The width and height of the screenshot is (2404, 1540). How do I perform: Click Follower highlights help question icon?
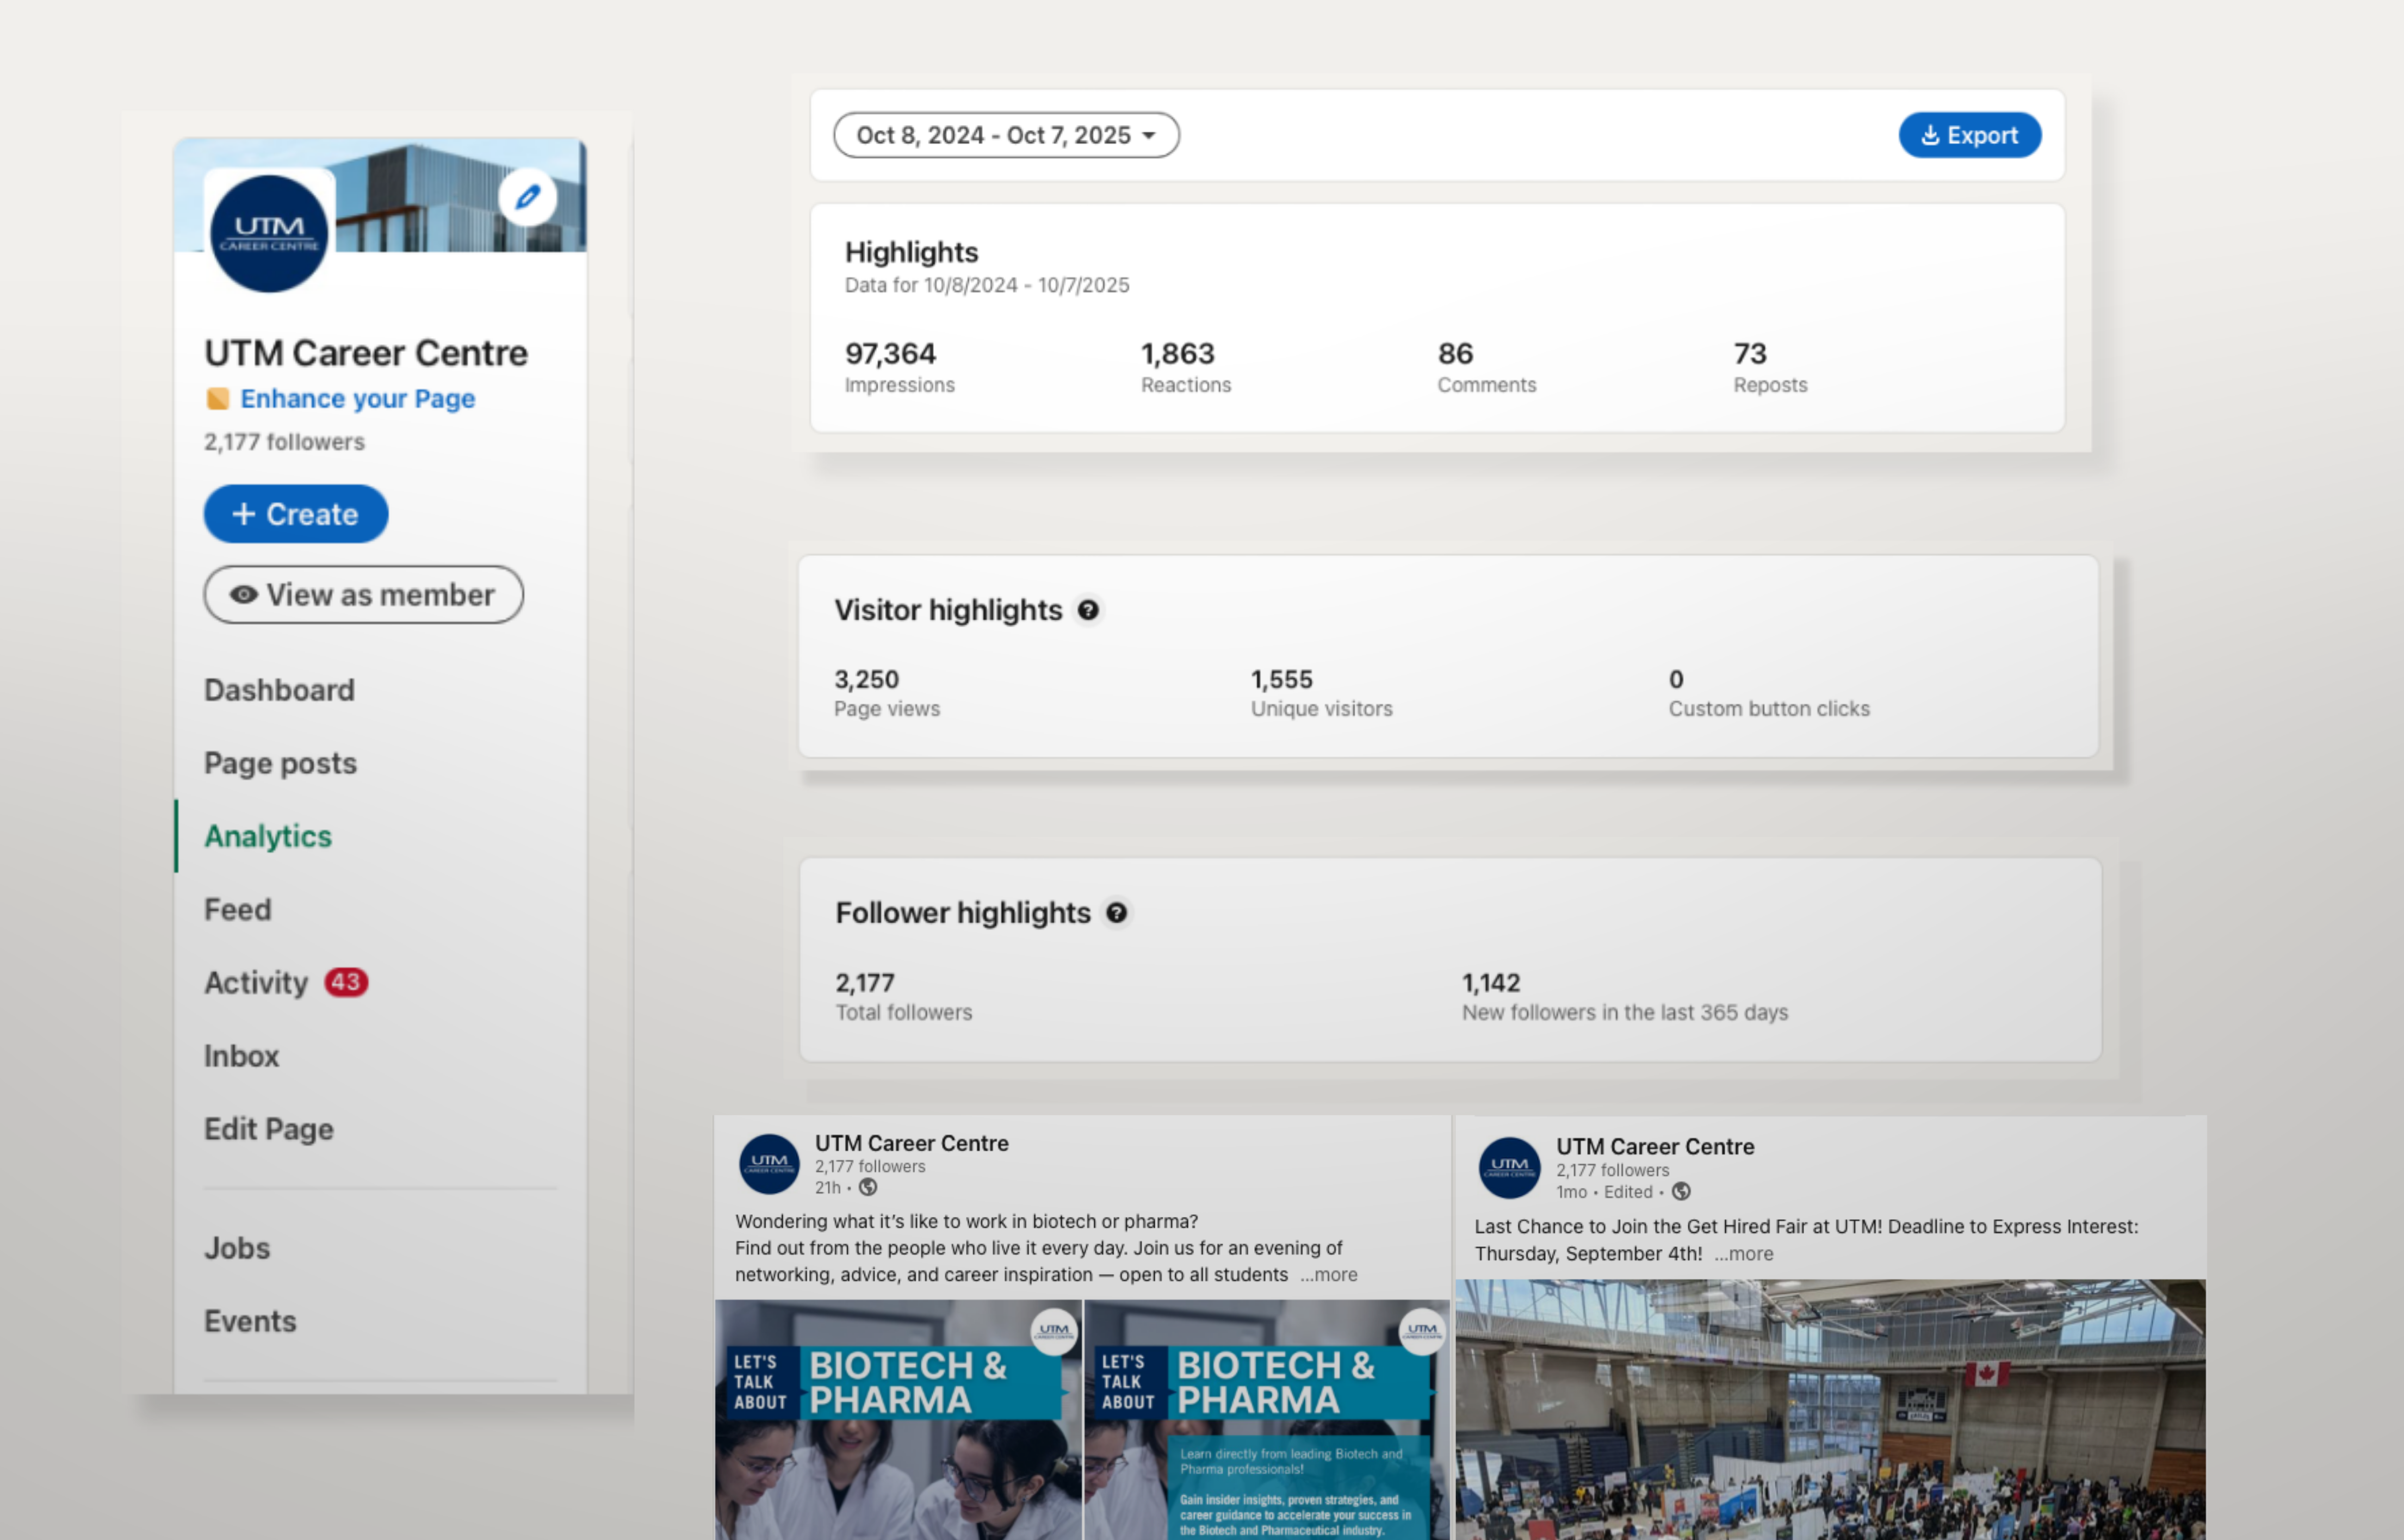coord(1116,913)
